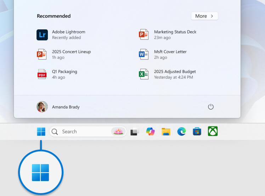Click the Windows Start button in taskbar
This screenshot has width=265, height=196.
coord(41,131)
